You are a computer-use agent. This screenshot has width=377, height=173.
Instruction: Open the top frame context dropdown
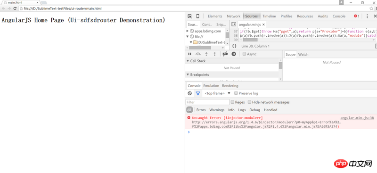tap(218, 93)
